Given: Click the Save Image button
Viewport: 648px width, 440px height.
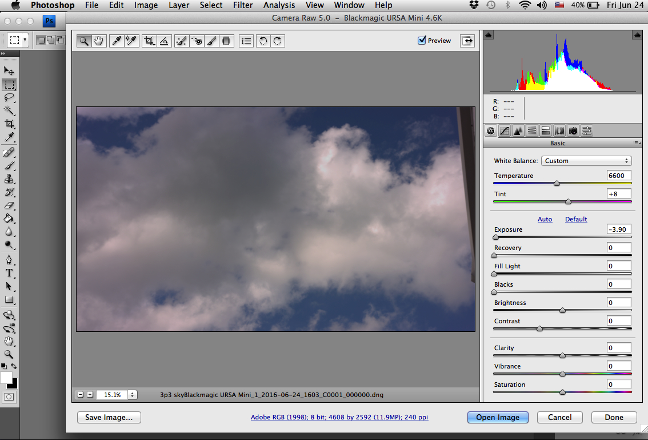Looking at the screenshot, I should (109, 417).
